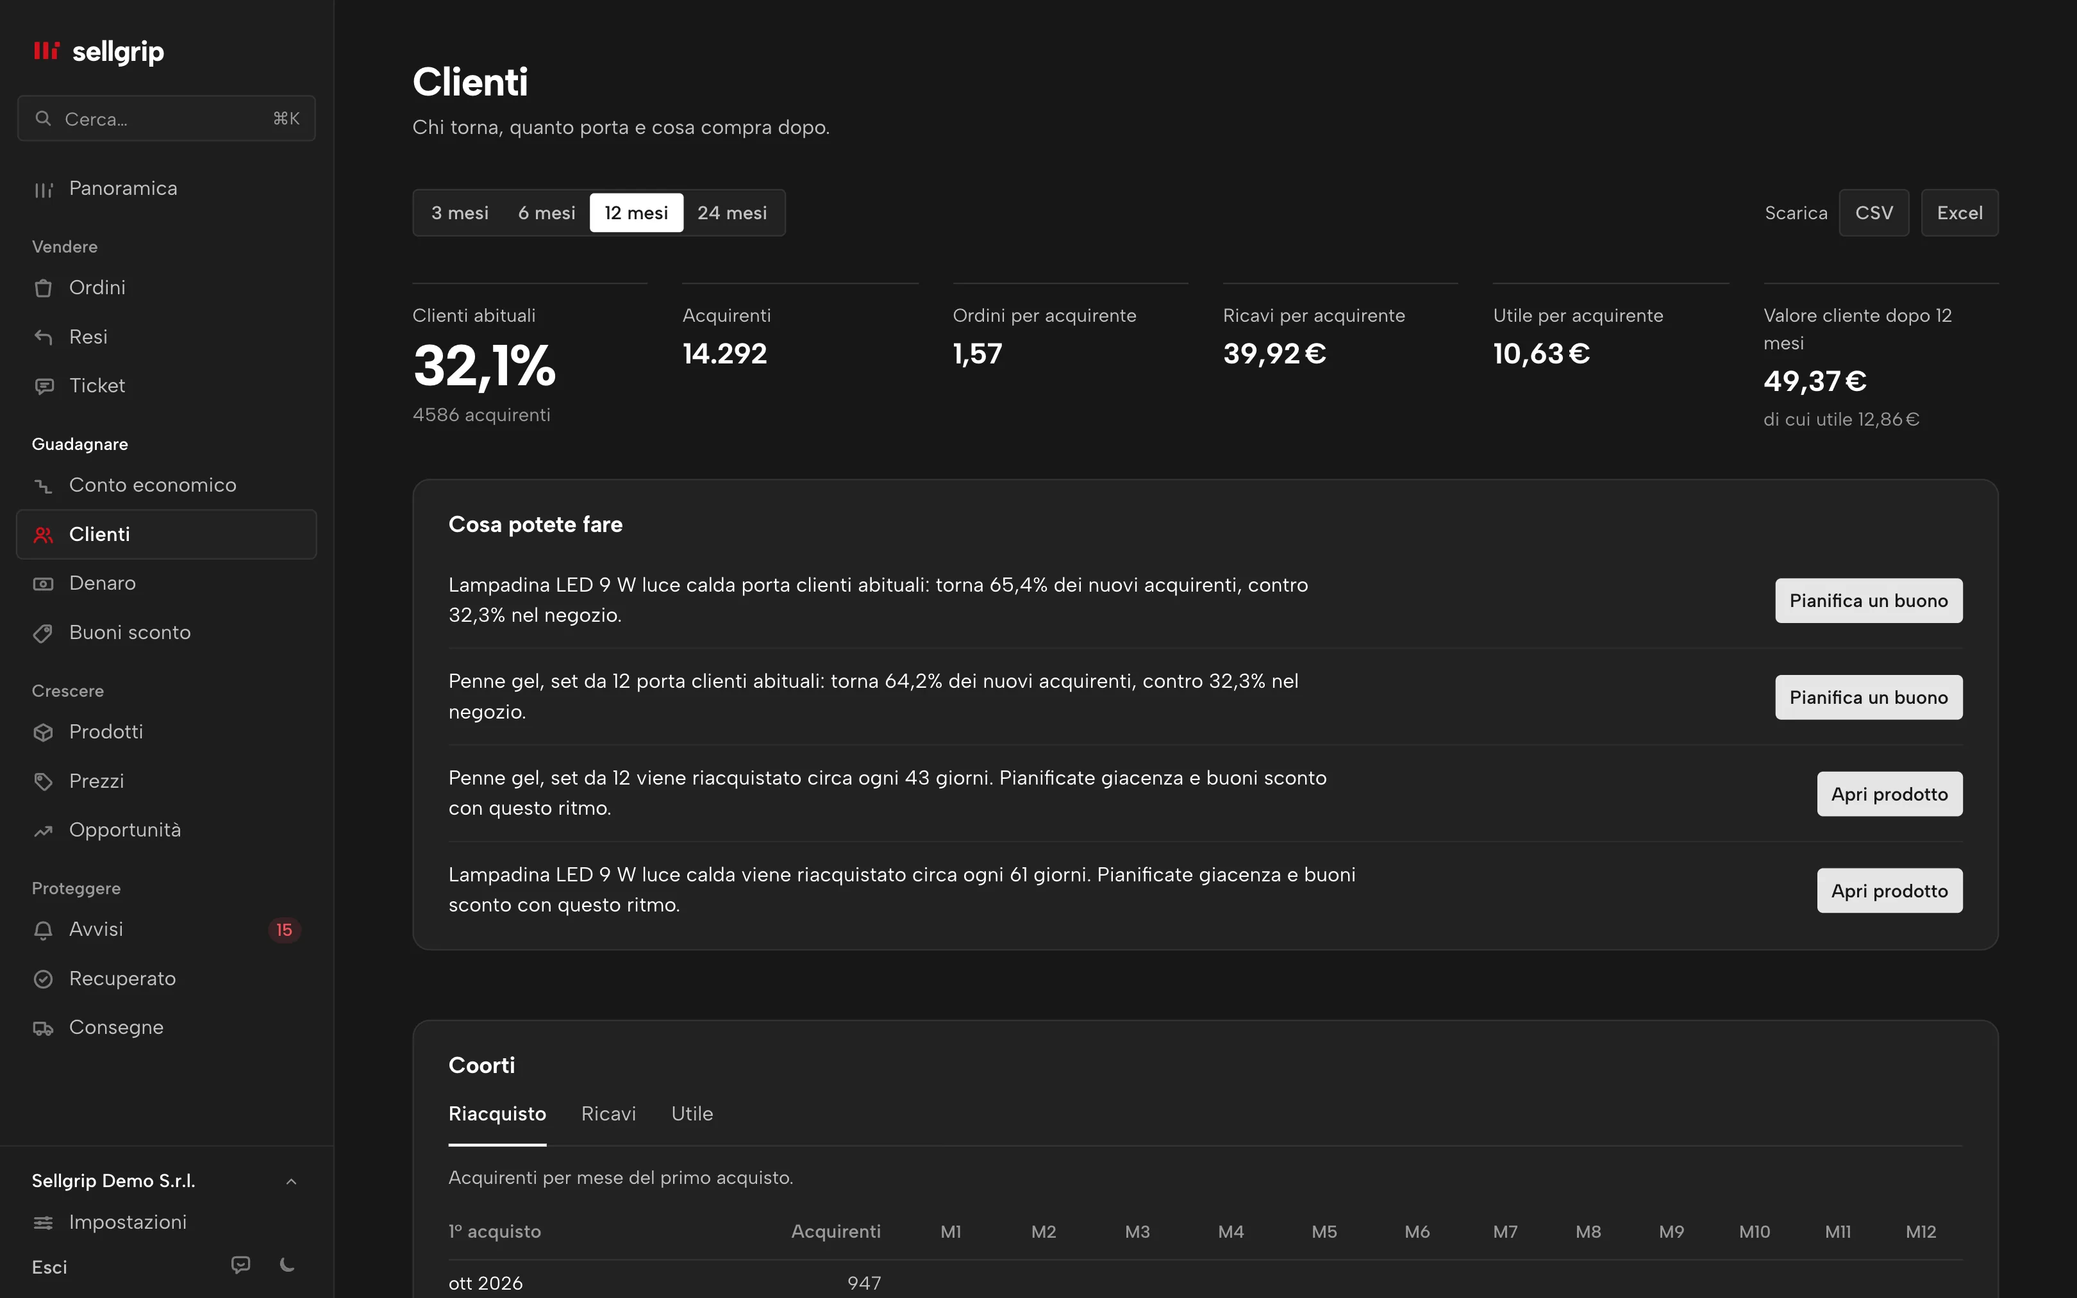Viewport: 2077px width, 1298px height.
Task: Click the Opportunità trend arrow icon
Action: (43, 831)
